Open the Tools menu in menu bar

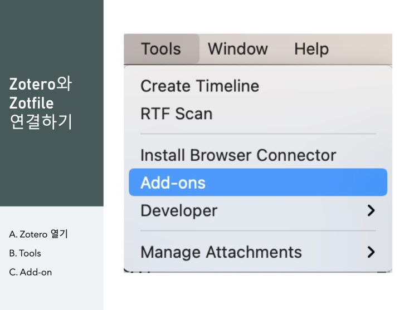coord(161,49)
